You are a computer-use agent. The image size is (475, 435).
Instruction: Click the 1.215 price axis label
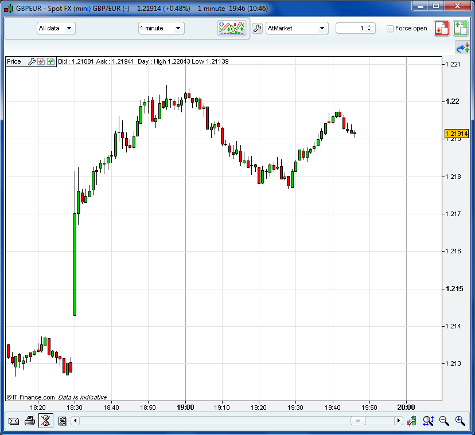tap(454, 289)
